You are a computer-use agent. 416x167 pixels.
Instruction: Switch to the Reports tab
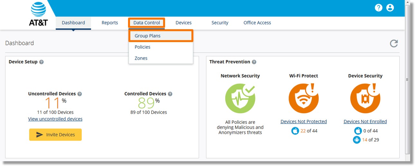pos(110,23)
